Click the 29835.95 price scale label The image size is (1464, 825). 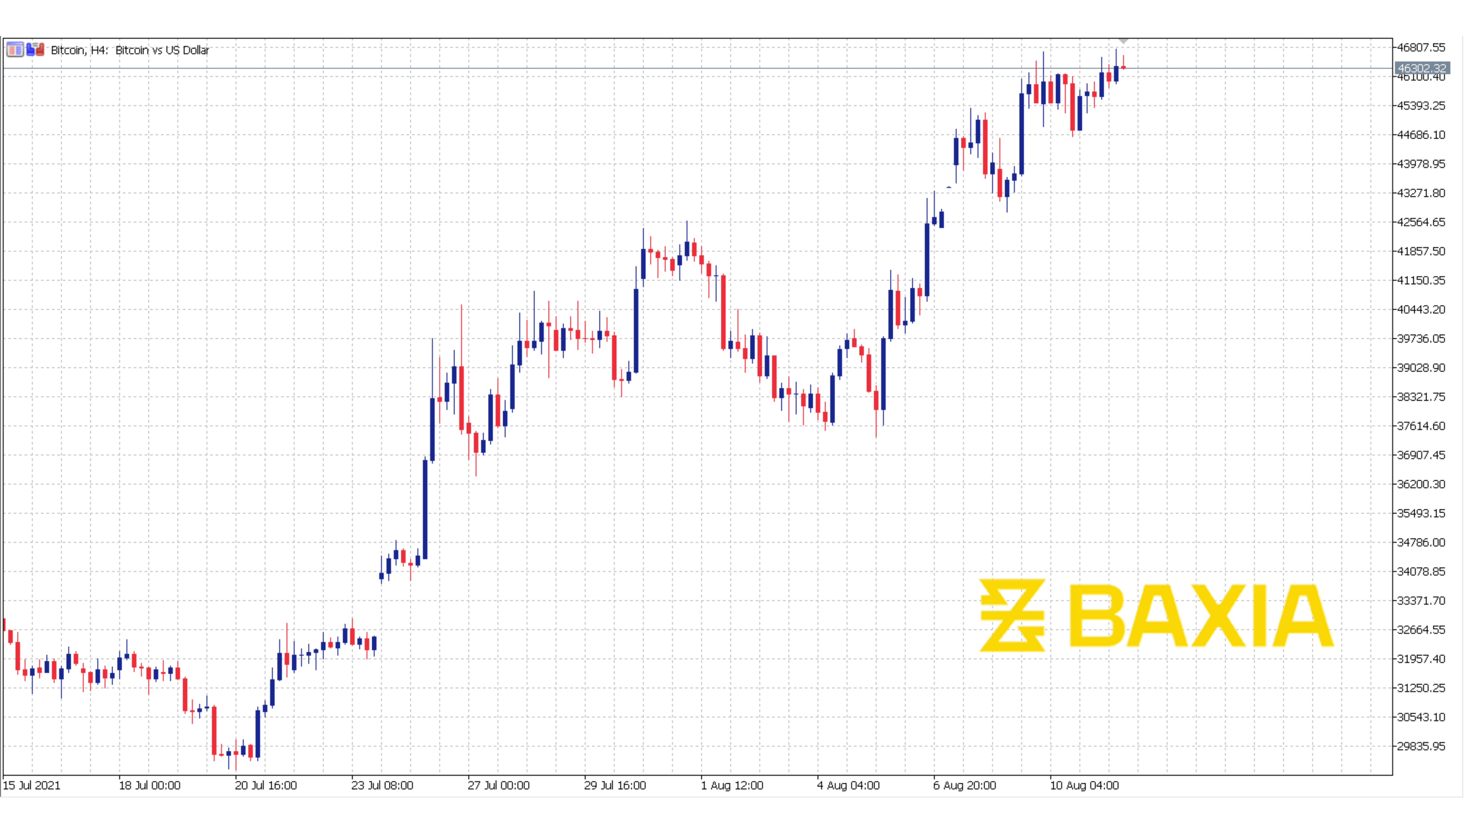coord(1421,746)
